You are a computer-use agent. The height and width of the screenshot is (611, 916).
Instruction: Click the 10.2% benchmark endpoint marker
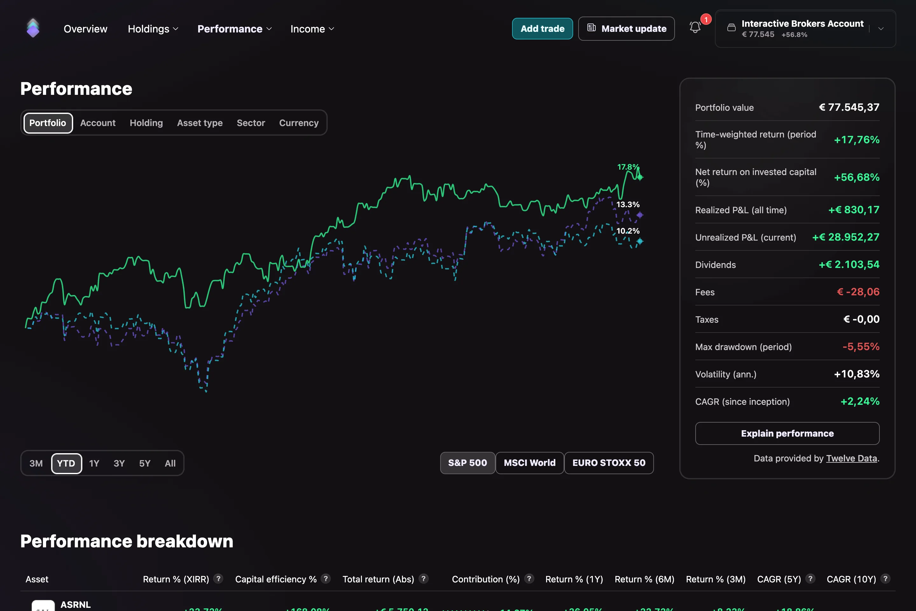(x=640, y=241)
